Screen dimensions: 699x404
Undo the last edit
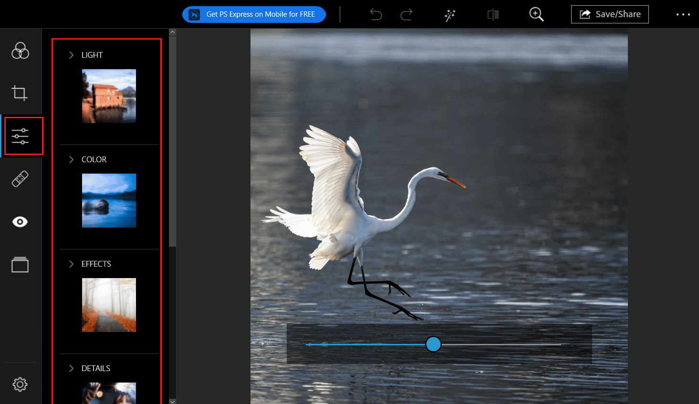click(x=376, y=15)
